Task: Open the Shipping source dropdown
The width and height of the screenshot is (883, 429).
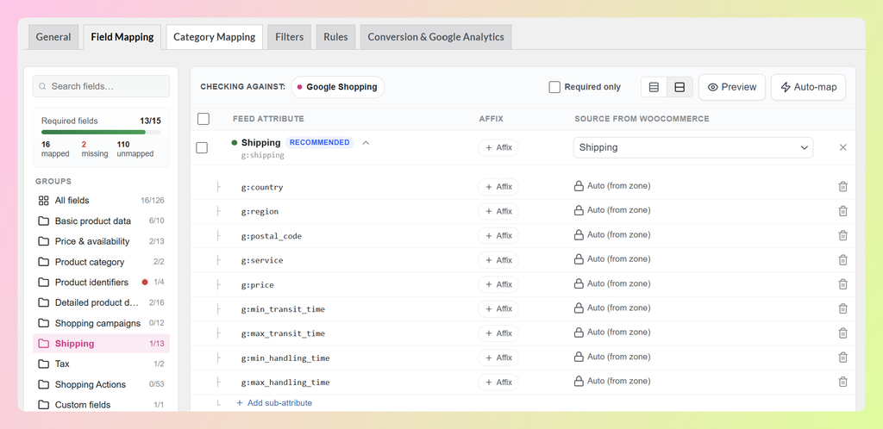Action: click(693, 147)
